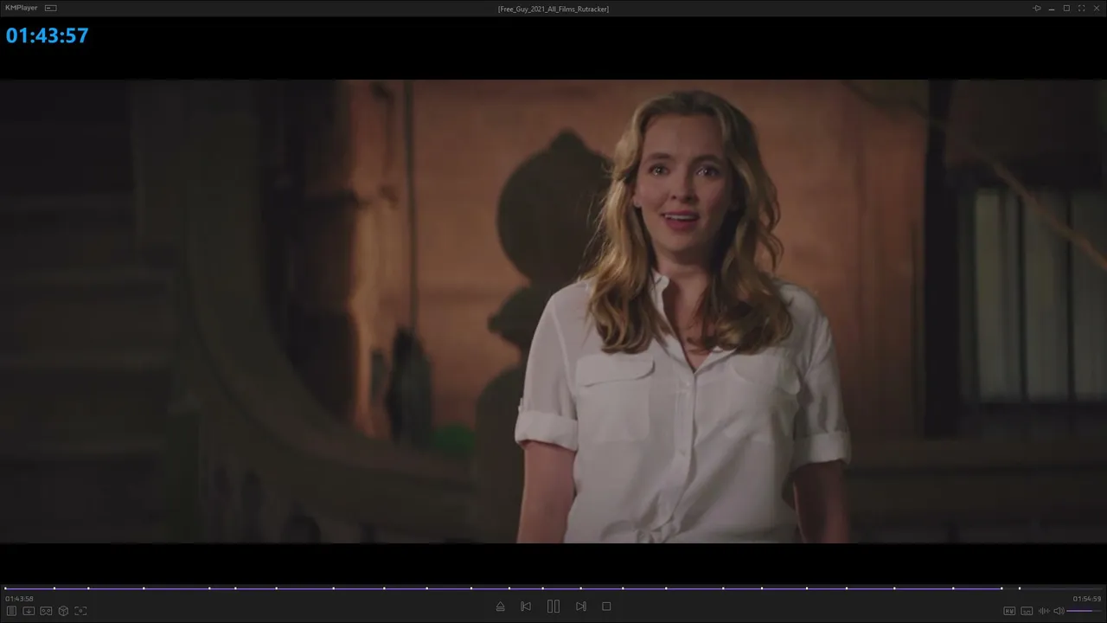Toggle the 3D cube mode icon
Image resolution: width=1107 pixels, height=623 pixels.
(63, 611)
